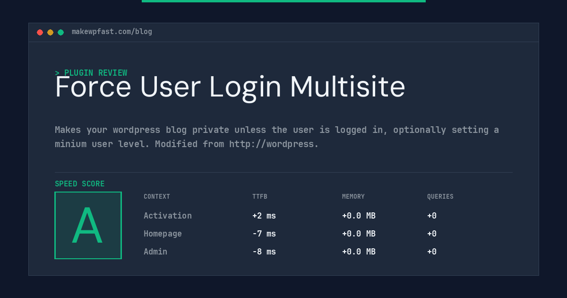Click the QUERIES column header

pyautogui.click(x=440, y=197)
